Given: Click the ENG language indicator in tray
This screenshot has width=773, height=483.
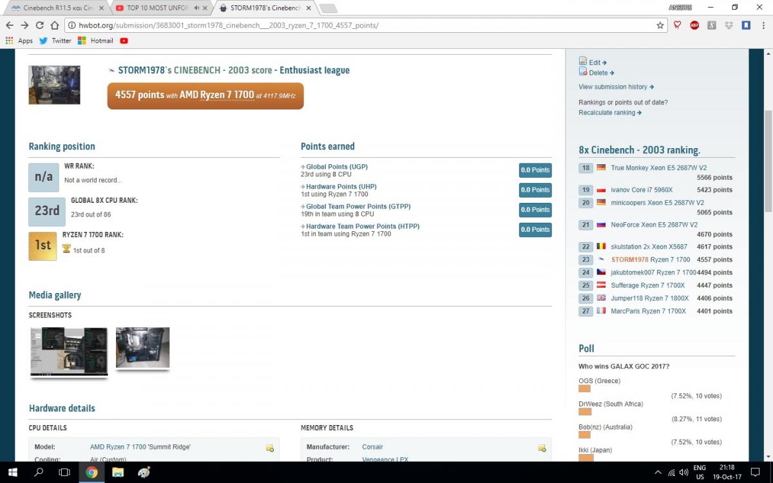Looking at the screenshot, I should 700,472.
